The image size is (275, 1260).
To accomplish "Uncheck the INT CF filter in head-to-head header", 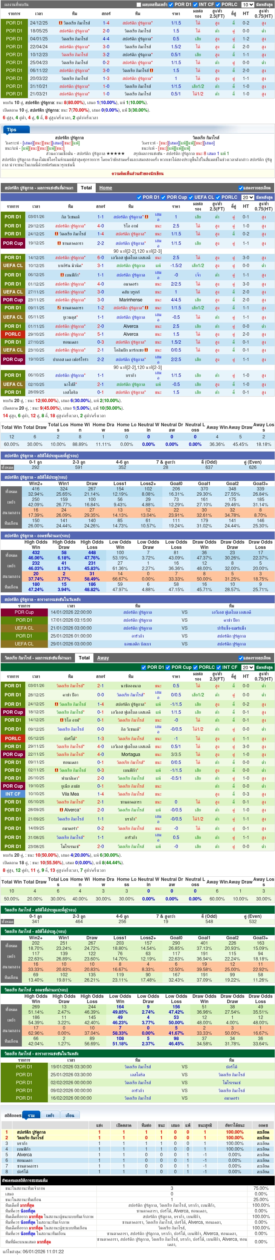I will [x=196, y=5].
